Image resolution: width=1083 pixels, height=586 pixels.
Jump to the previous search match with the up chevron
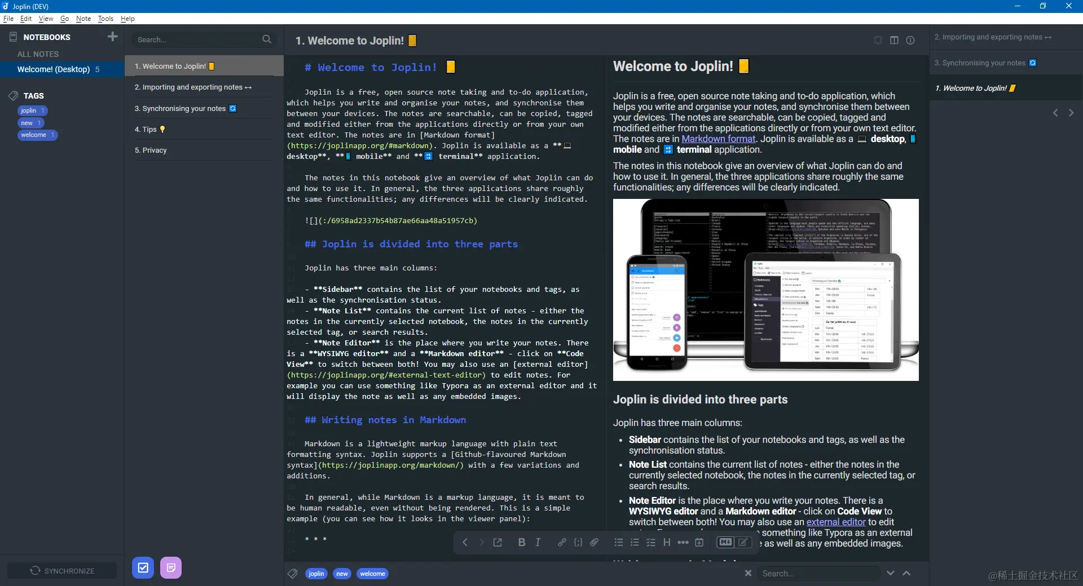click(x=906, y=573)
